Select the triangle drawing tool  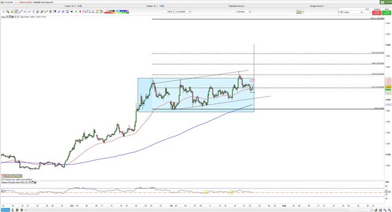pos(93,12)
